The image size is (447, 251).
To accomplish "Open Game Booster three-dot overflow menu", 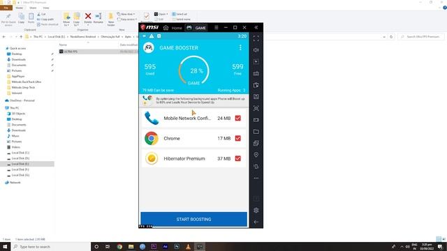I will coord(240,47).
